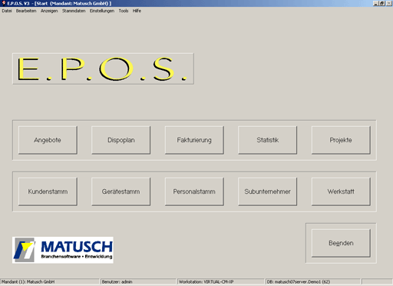The width and height of the screenshot is (393, 286).
Task: Open the Datei menu
Action: (x=7, y=11)
